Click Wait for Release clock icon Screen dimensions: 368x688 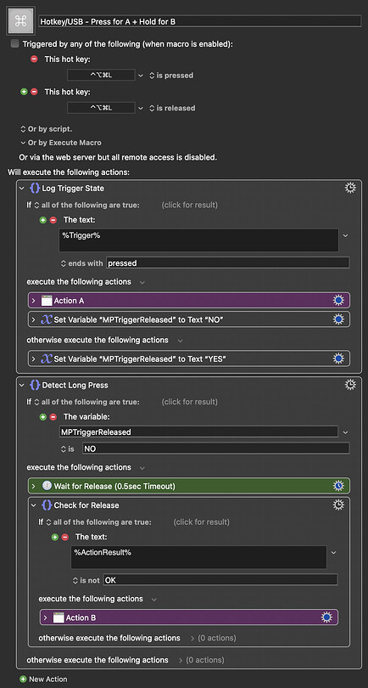[47, 486]
